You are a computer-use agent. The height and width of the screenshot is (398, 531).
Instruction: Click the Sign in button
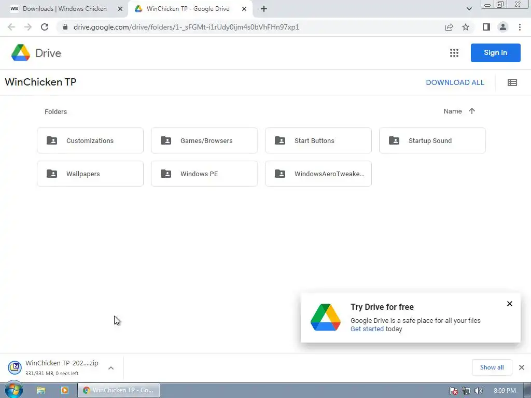pyautogui.click(x=495, y=53)
